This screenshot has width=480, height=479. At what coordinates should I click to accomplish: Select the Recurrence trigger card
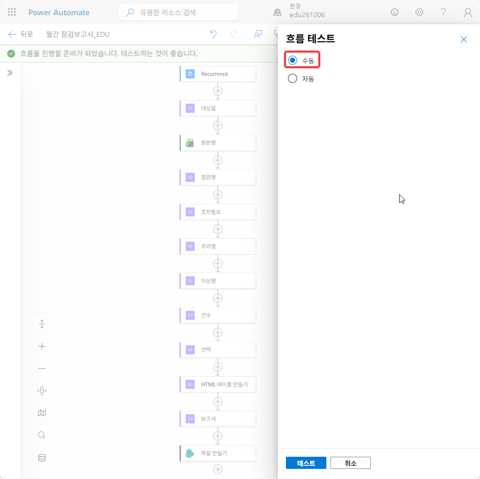coord(218,74)
